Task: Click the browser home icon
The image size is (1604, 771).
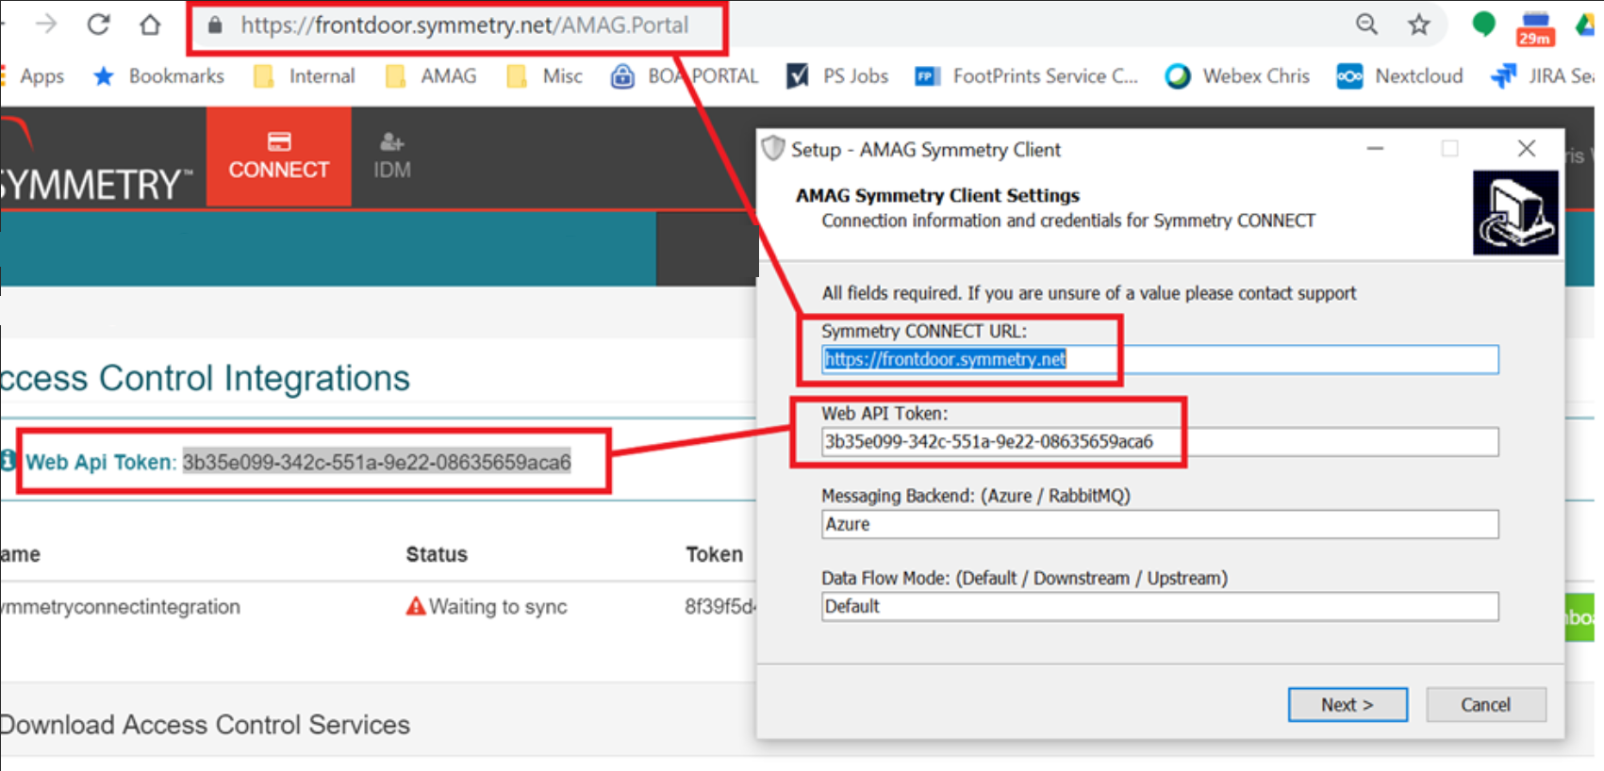Action: pos(150,25)
